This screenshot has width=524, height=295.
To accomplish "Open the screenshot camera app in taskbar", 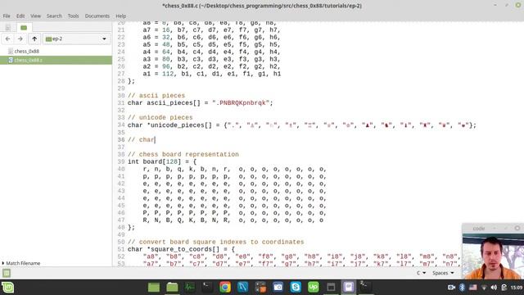I will (x=278, y=288).
